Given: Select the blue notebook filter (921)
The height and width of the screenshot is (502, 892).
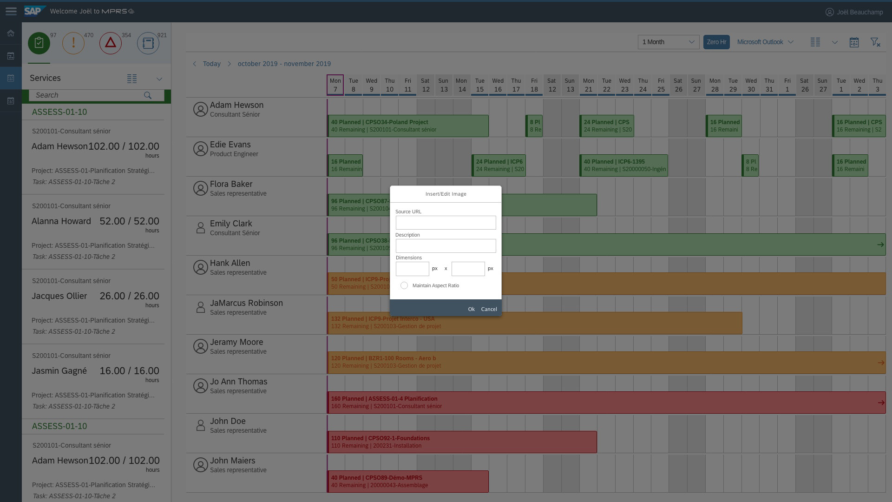Looking at the screenshot, I should 148,43.
